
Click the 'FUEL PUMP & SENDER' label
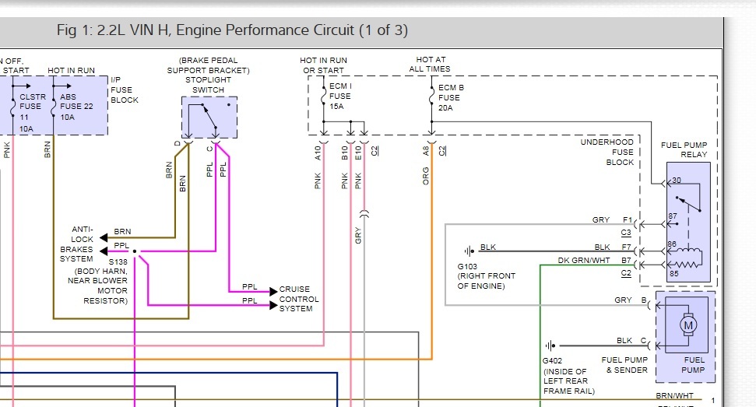(x=624, y=365)
